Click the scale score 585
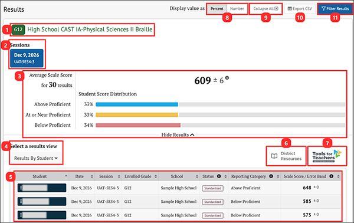This screenshot has width=354, height=223. (x=307, y=201)
